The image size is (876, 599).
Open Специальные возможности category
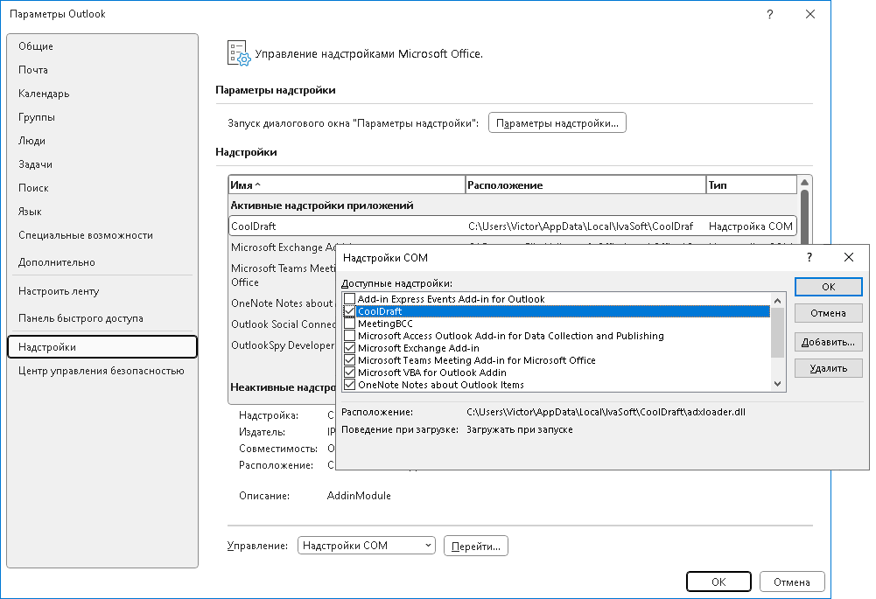(102, 235)
